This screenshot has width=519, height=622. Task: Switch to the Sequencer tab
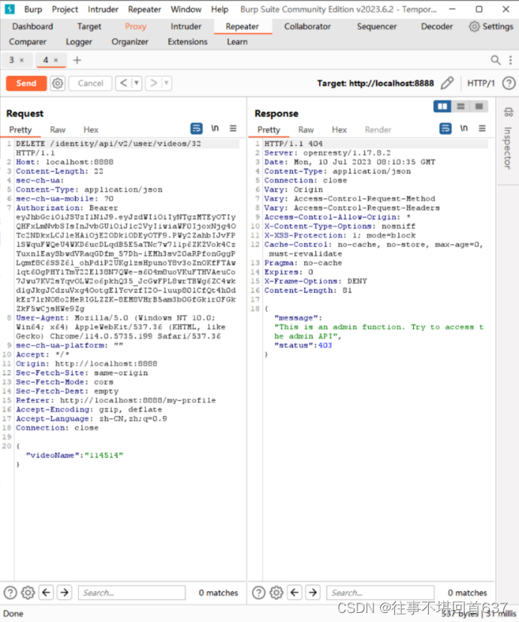pos(376,26)
